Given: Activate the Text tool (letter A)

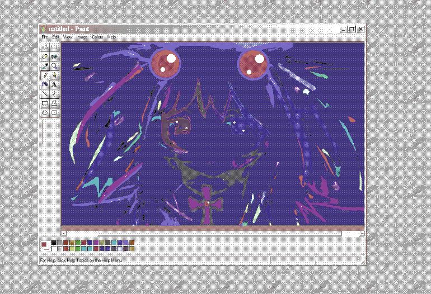Looking at the screenshot, I should [x=54, y=84].
